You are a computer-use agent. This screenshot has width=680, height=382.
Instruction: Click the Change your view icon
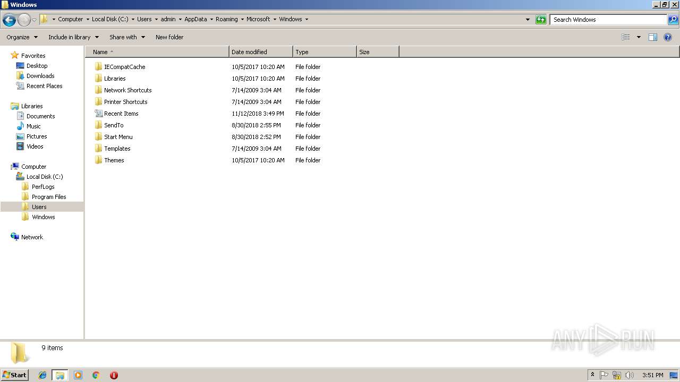click(626, 37)
